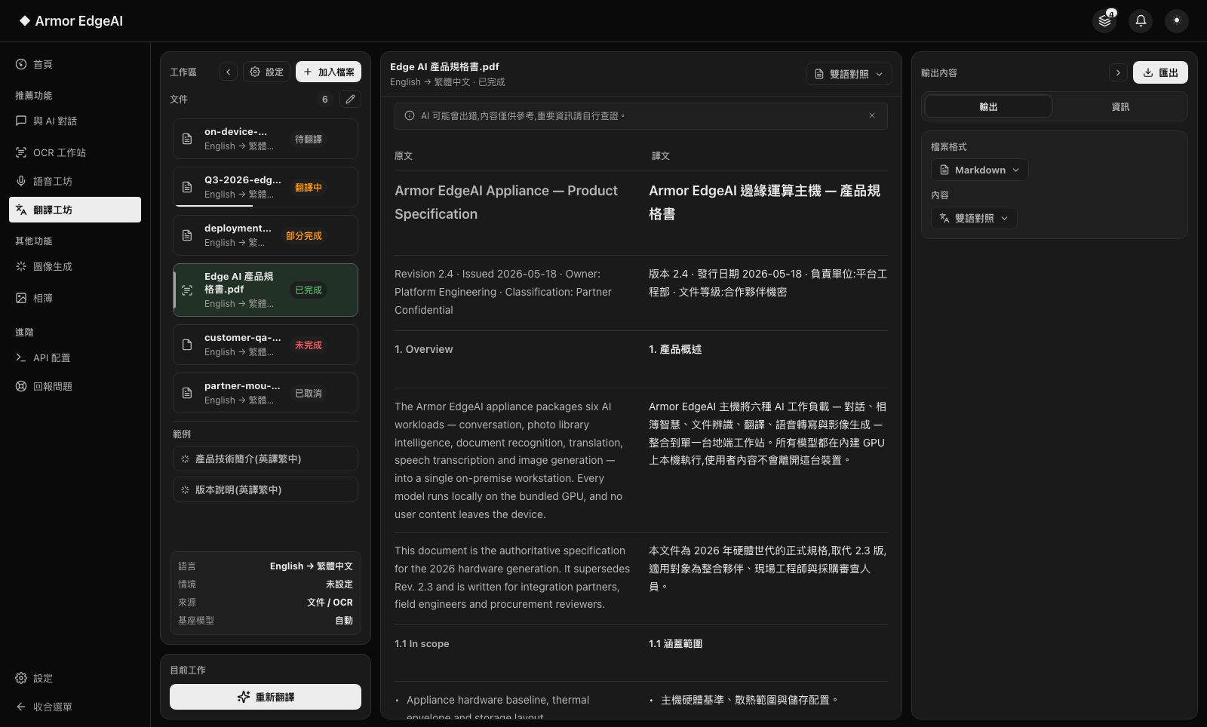The image size is (1207, 727).
Task: Click the 基座模型 自動 setting
Action: coord(266,620)
